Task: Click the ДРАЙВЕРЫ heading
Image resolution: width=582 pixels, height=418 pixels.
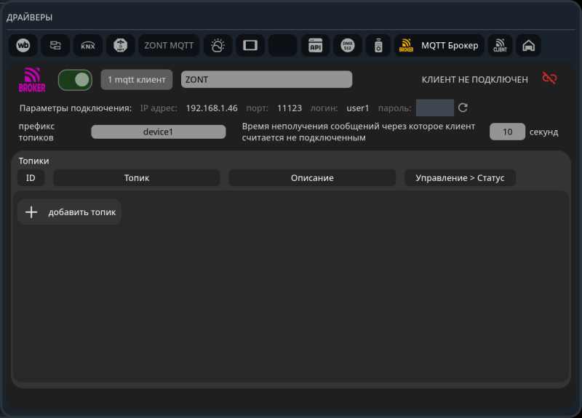Action: [x=30, y=17]
